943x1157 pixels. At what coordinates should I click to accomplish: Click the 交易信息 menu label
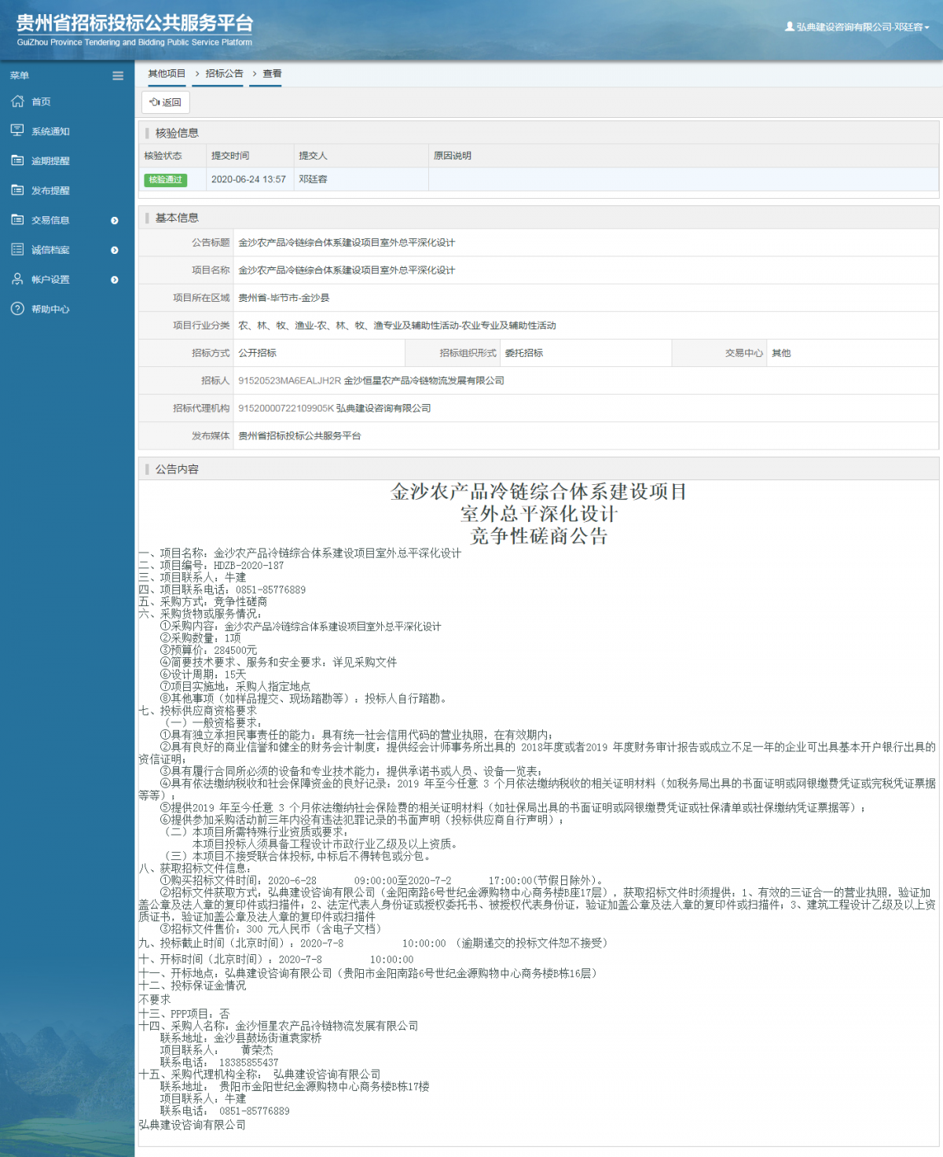(x=50, y=221)
